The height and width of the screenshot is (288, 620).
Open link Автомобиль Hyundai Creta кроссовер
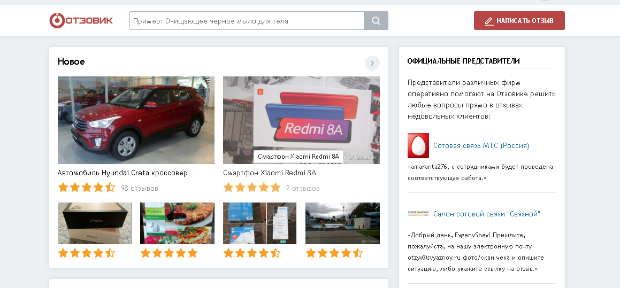(123, 173)
